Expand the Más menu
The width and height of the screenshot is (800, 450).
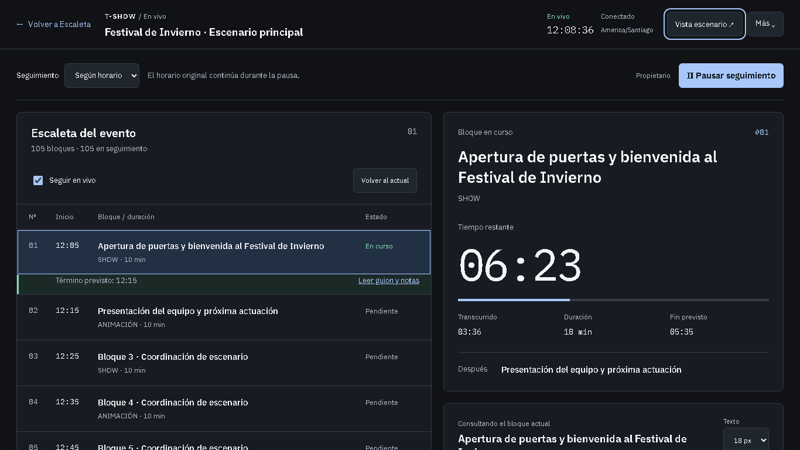click(x=765, y=24)
